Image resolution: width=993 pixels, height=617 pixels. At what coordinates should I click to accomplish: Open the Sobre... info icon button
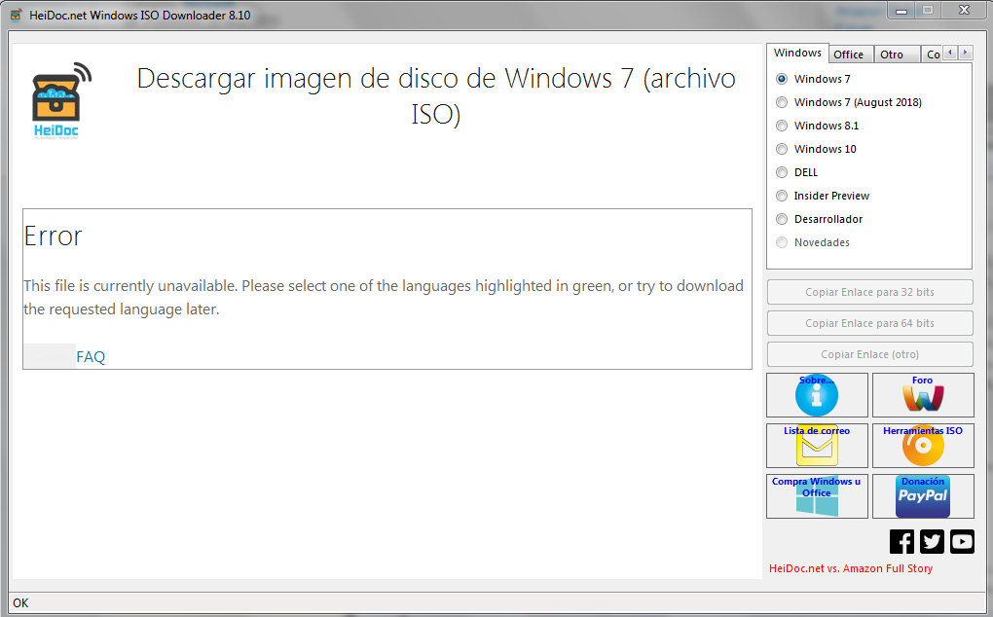coord(817,395)
